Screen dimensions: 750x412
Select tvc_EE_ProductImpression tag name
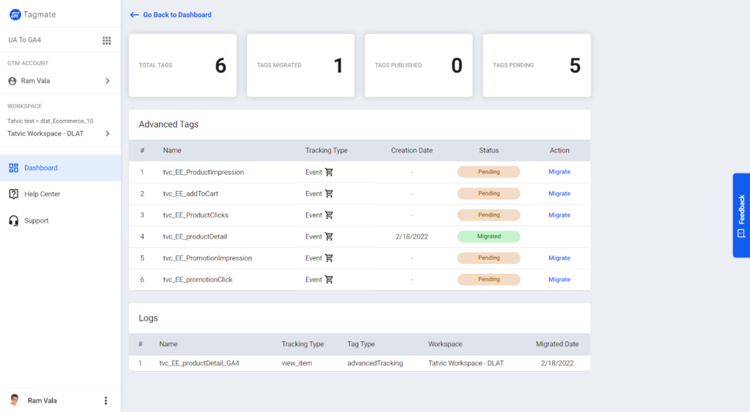pyautogui.click(x=204, y=172)
